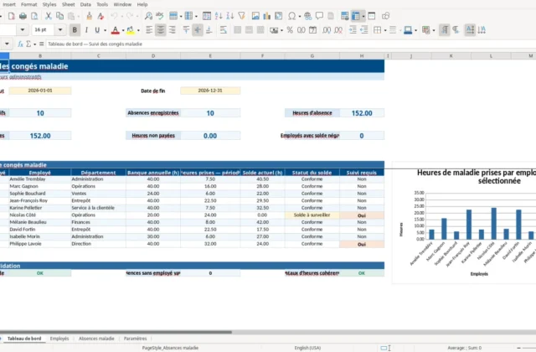The width and height of the screenshot is (536, 352).
Task: Insert hyperlink globe icon
Action: 307,16
